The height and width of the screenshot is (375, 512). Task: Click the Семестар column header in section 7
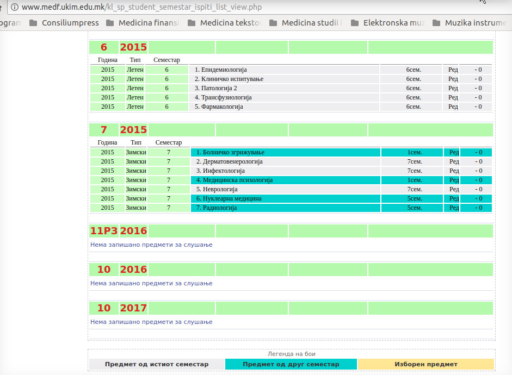[x=169, y=142]
